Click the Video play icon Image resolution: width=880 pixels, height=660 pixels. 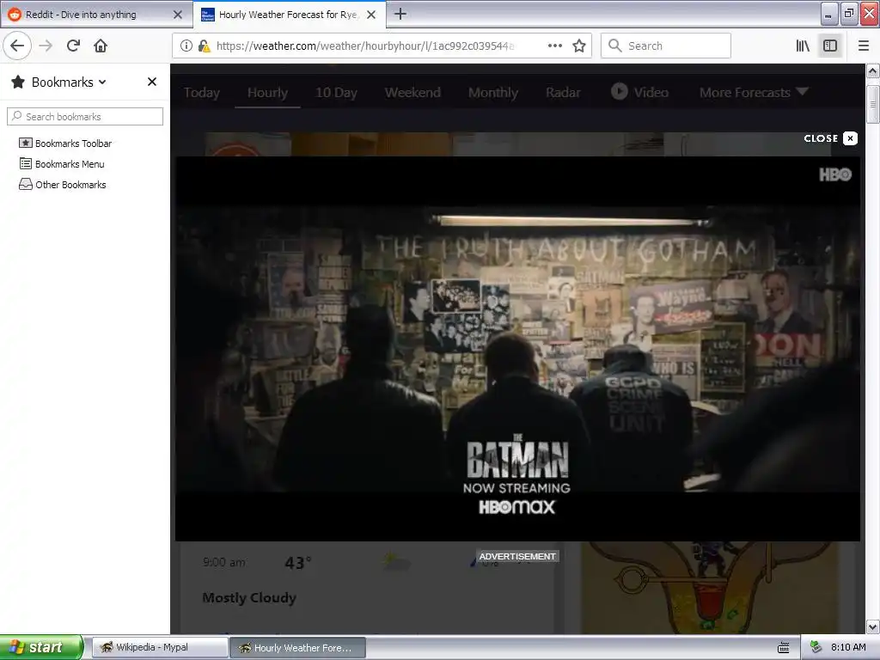point(619,91)
